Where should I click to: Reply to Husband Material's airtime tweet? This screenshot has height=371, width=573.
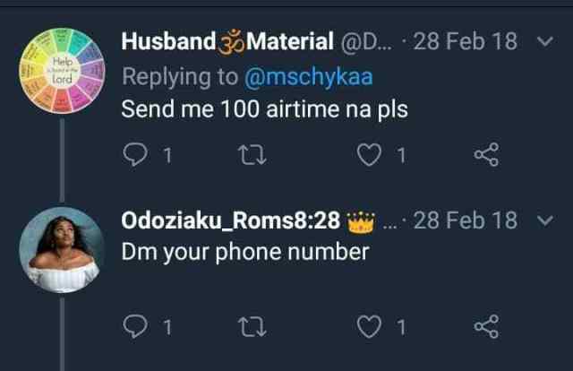134,156
